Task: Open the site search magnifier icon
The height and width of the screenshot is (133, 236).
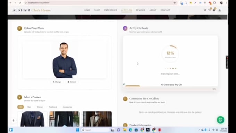Action: (x=205, y=10)
